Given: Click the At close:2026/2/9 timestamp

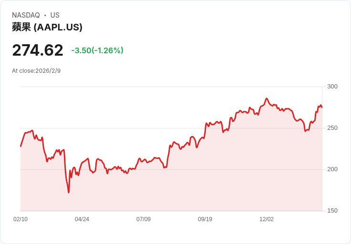Looking at the screenshot, I should click(36, 71).
